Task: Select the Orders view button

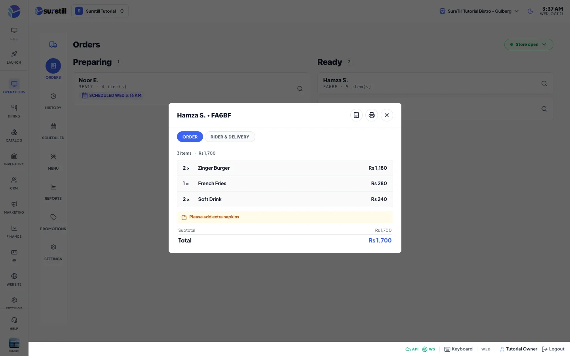Action: (53, 69)
